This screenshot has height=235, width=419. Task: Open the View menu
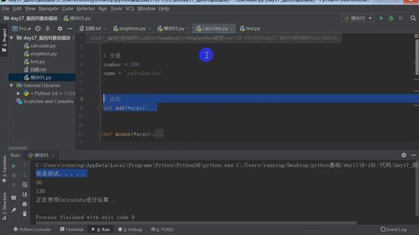click(x=30, y=8)
